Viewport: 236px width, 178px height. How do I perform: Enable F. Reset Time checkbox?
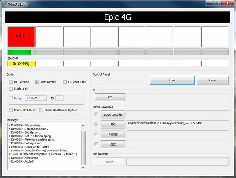[65, 82]
